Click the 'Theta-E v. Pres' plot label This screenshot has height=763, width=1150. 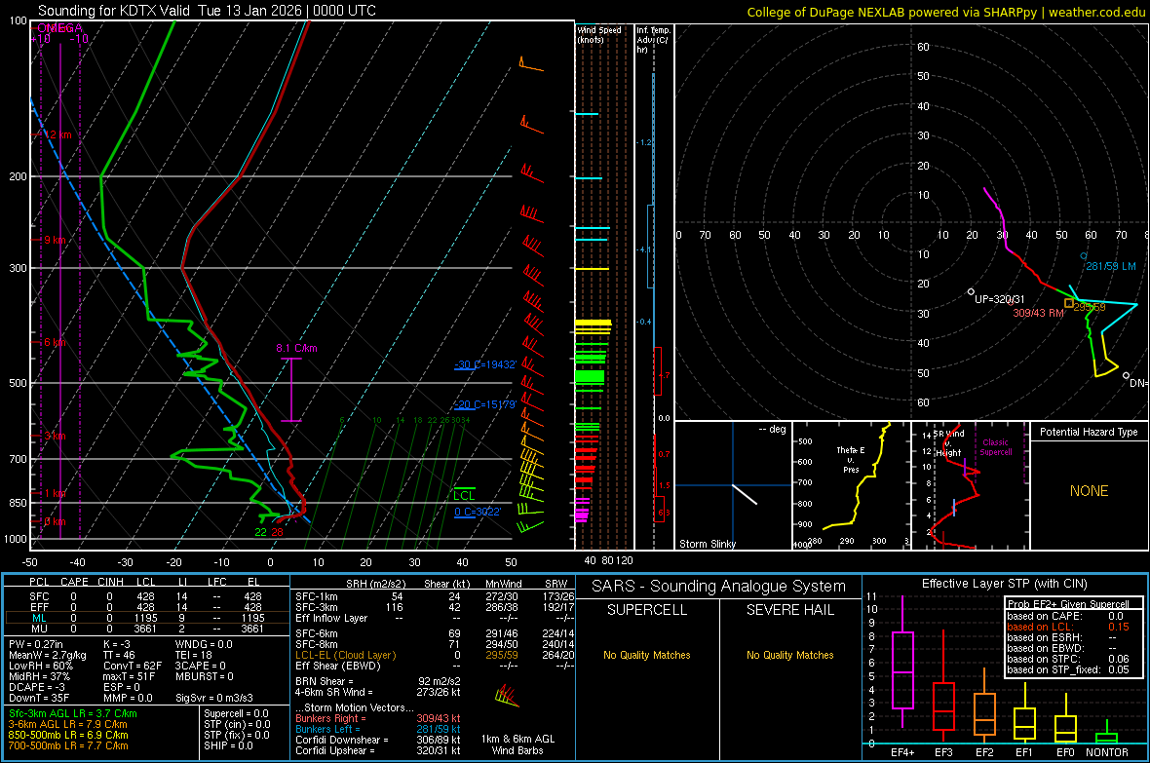(851, 459)
